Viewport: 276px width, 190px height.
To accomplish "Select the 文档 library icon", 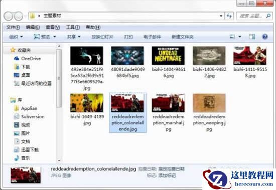I will [x=17, y=141].
